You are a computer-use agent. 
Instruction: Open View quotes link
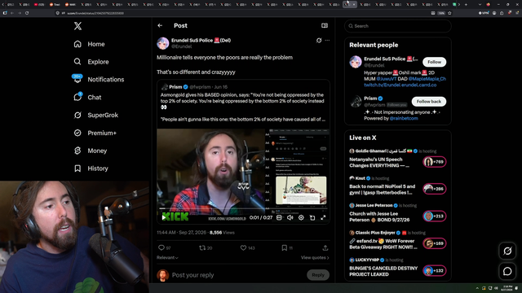pos(315,257)
